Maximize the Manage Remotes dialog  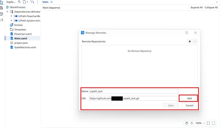coord(187,33)
